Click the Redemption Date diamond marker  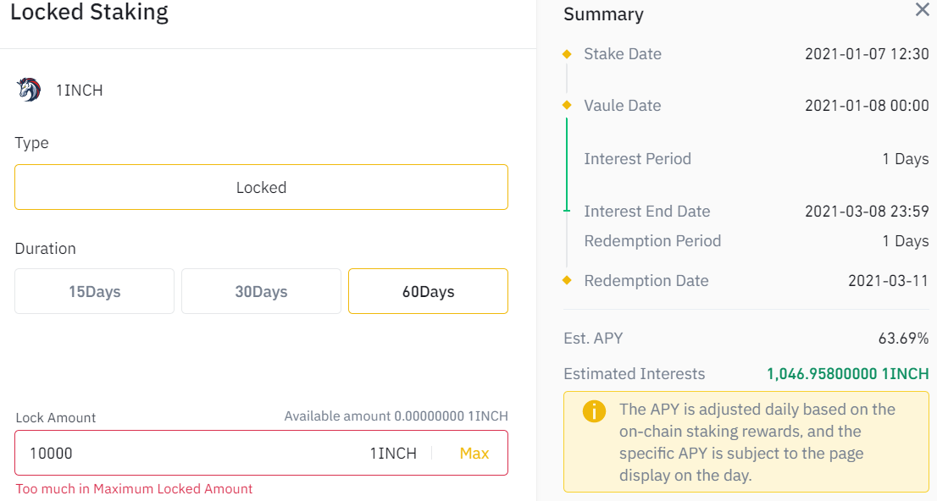point(567,281)
